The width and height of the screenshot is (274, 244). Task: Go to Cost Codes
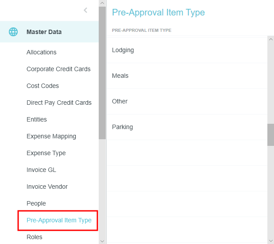(x=42, y=86)
